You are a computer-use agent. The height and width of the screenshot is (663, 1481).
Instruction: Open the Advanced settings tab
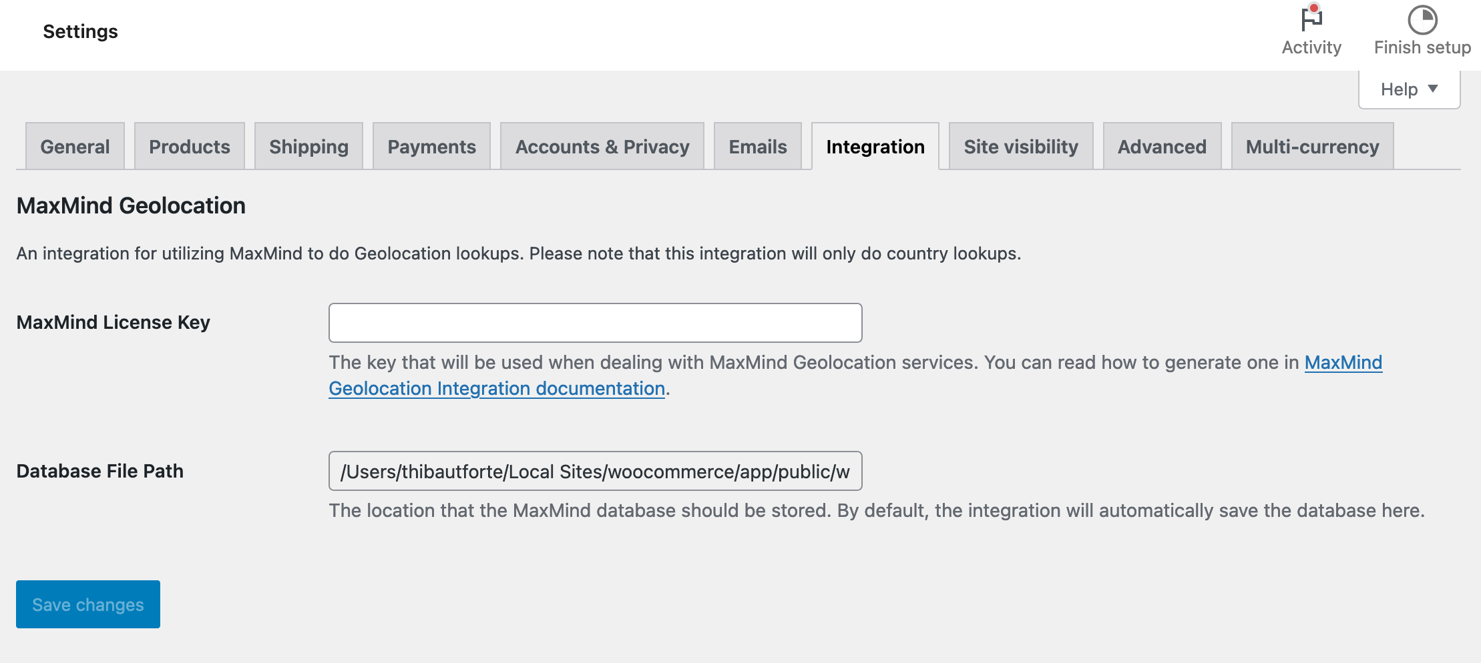pos(1161,146)
